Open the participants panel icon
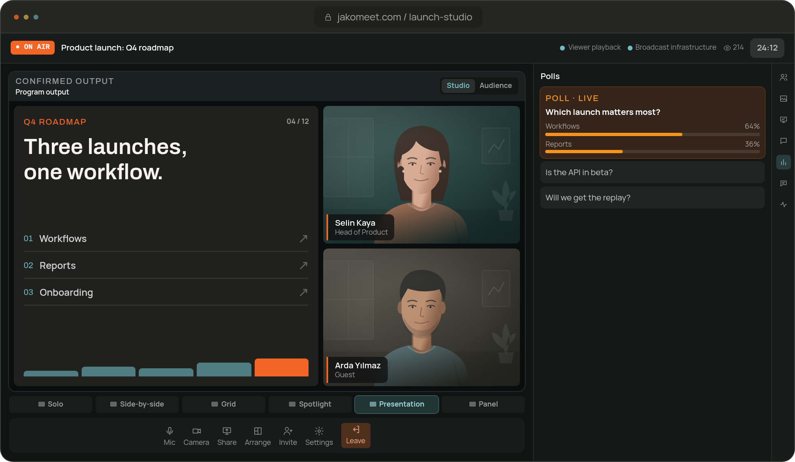 coord(784,77)
